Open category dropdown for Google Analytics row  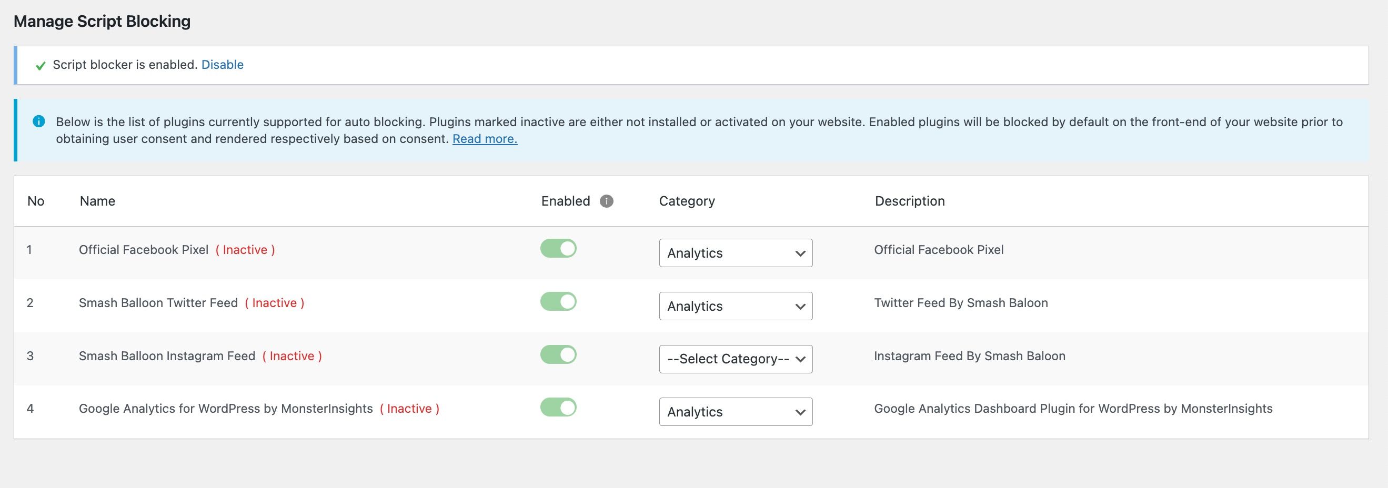click(736, 412)
